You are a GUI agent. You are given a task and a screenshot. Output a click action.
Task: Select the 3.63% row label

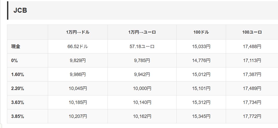click(17, 102)
